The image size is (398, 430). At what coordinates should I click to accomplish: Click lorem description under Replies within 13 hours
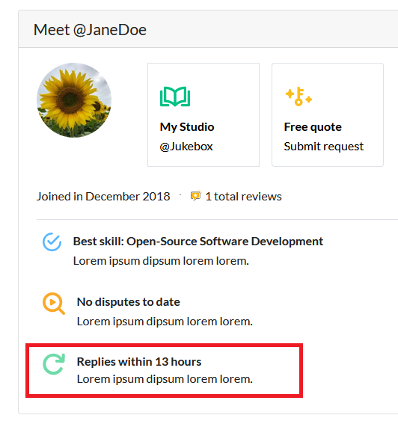click(x=165, y=379)
